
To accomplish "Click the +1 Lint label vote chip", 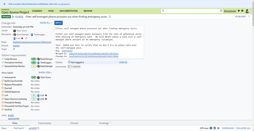I will pyautogui.click(x=34, y=95).
